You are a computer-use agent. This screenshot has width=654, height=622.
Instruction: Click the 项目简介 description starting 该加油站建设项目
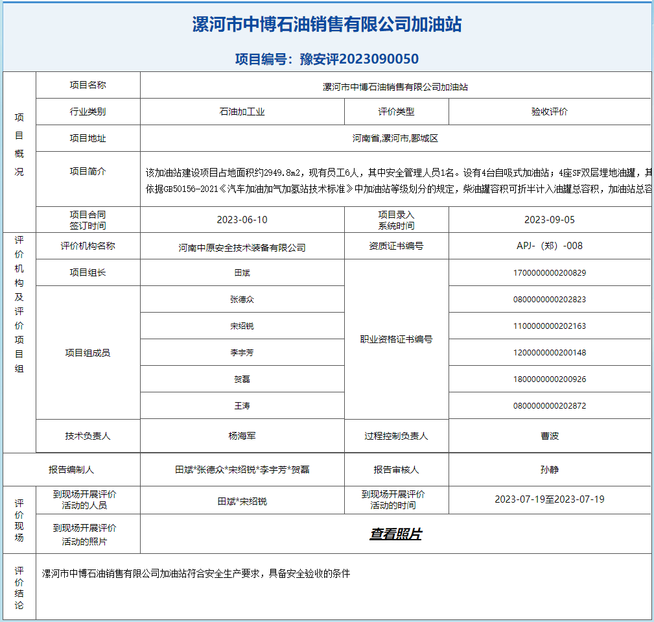coord(399,181)
